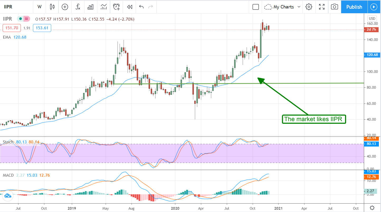The width and height of the screenshot is (381, 212).
Task: Click the blue Publish button
Action: (354, 7)
